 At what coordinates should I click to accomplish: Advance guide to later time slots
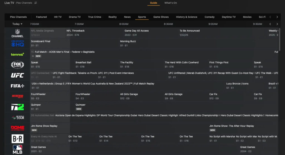(277, 24)
